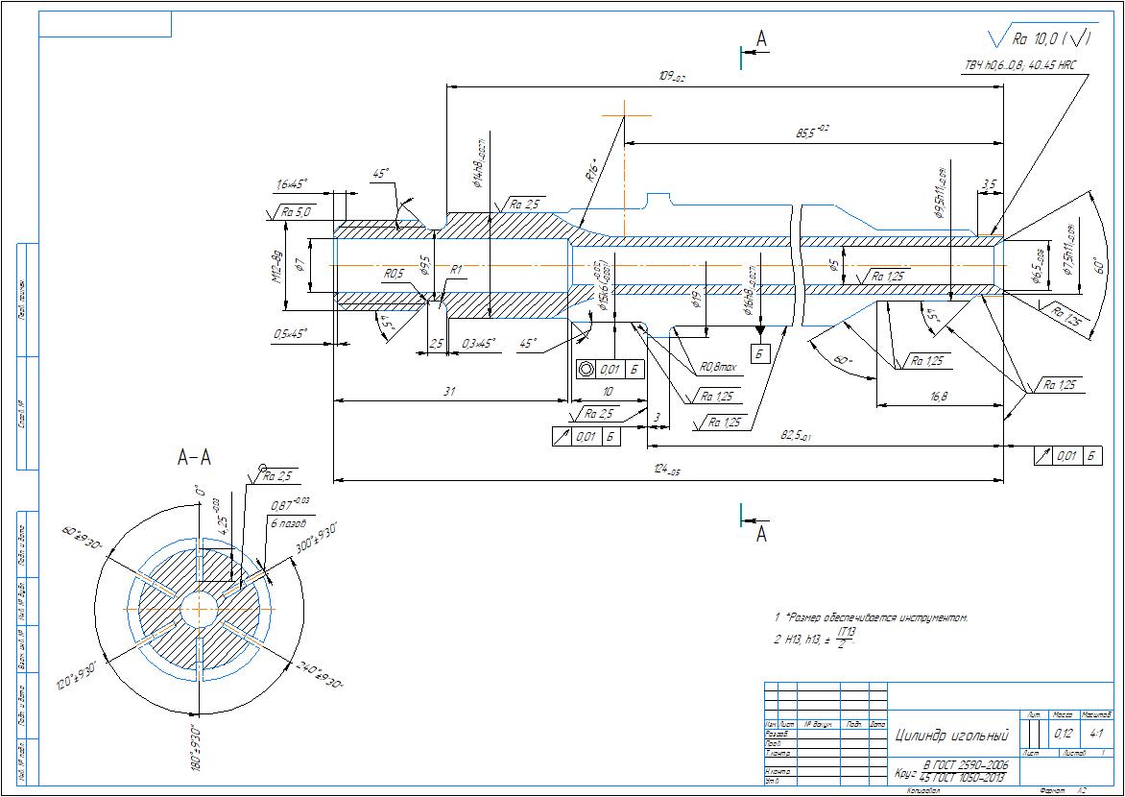Click the 31 length dimension

pos(449,390)
